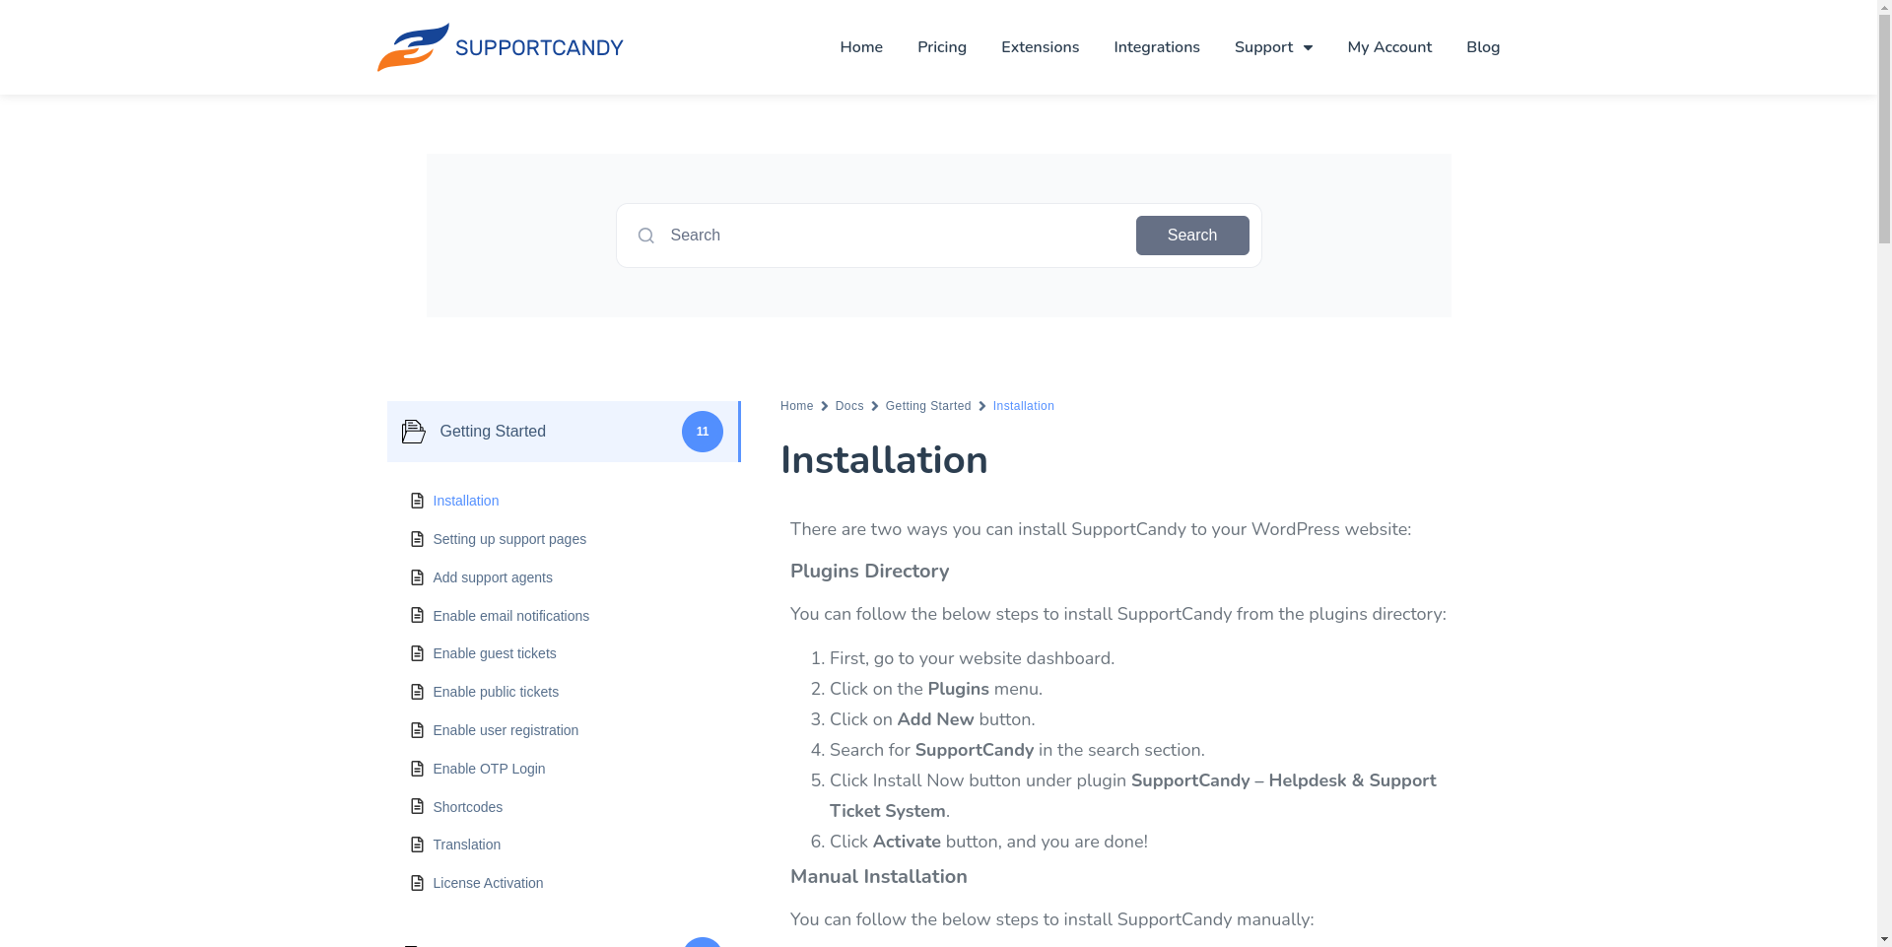The image size is (1892, 947).
Task: Open the Home menu item
Action: (861, 47)
